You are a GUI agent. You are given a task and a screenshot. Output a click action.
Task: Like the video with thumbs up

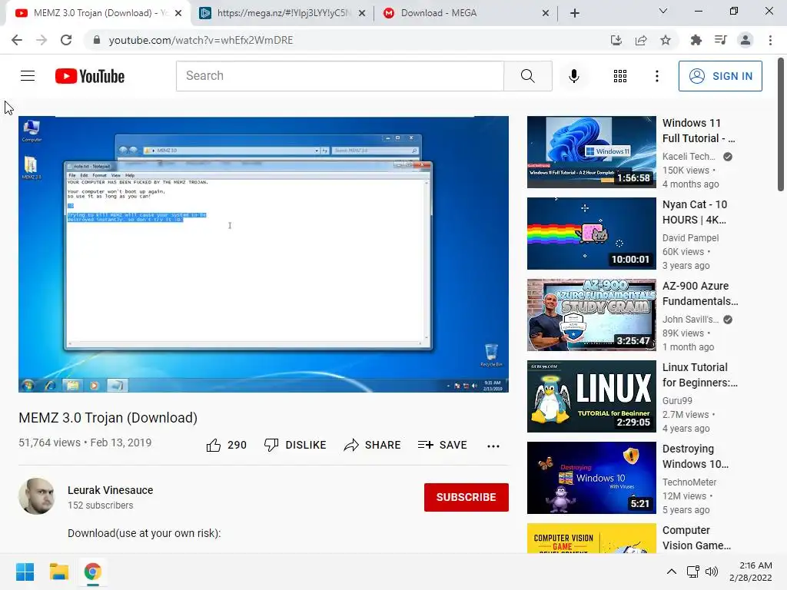(x=226, y=445)
